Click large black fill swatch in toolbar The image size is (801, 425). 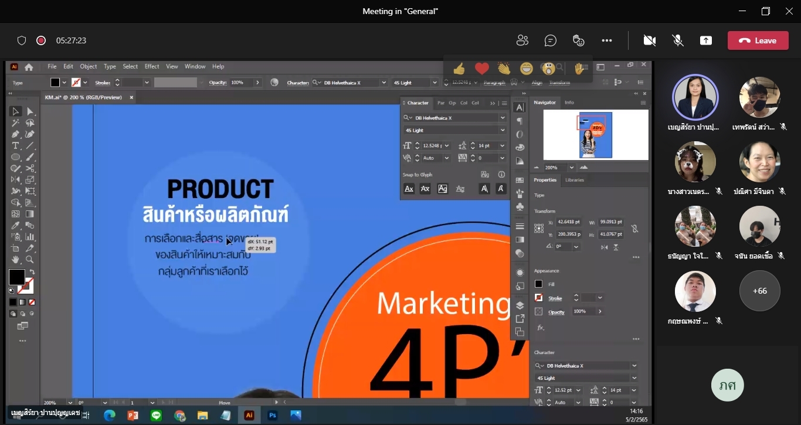tap(16, 277)
